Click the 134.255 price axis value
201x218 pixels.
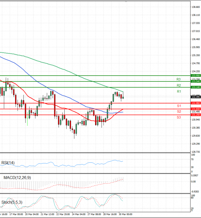click(x=196, y=71)
